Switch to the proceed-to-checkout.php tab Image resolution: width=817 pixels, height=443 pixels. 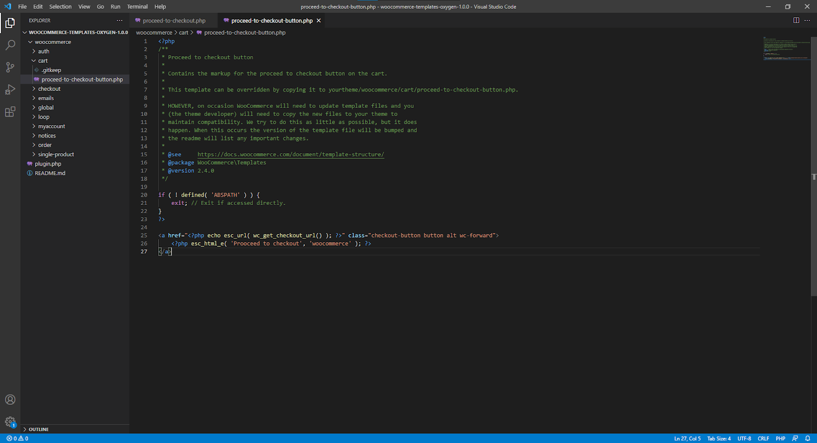coord(174,20)
